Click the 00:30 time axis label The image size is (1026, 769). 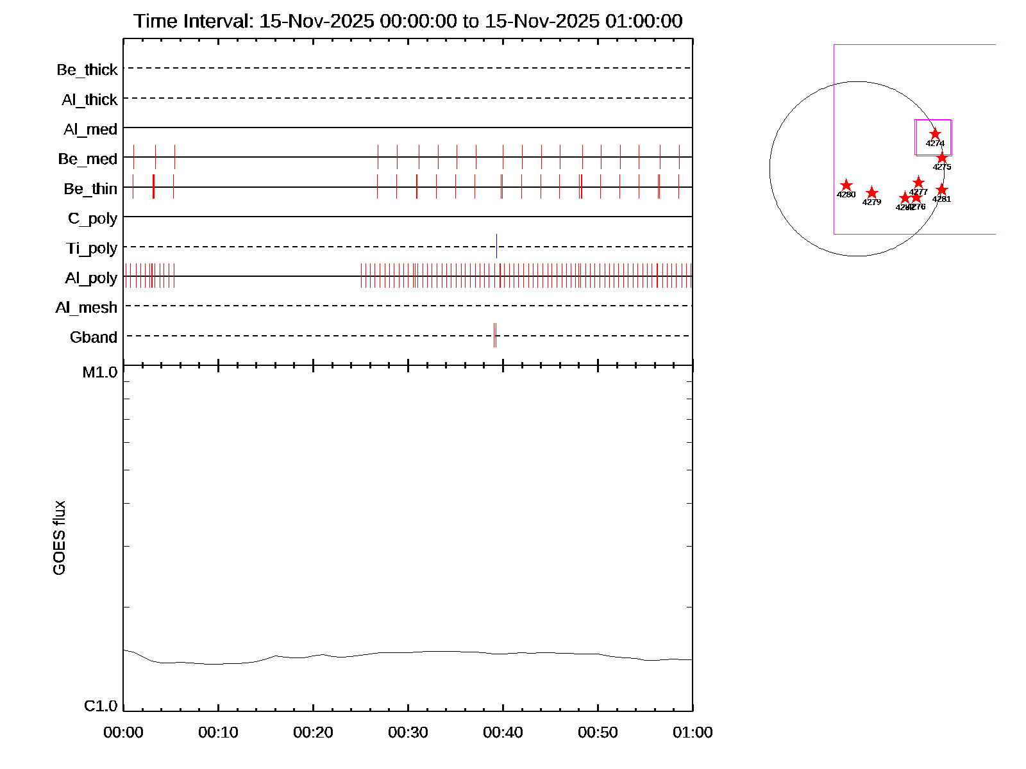pos(408,732)
